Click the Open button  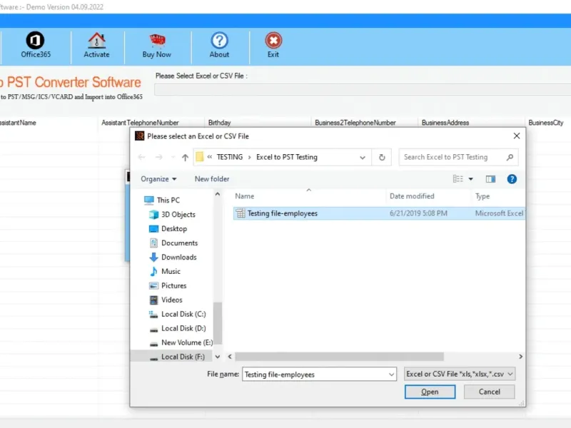430,392
